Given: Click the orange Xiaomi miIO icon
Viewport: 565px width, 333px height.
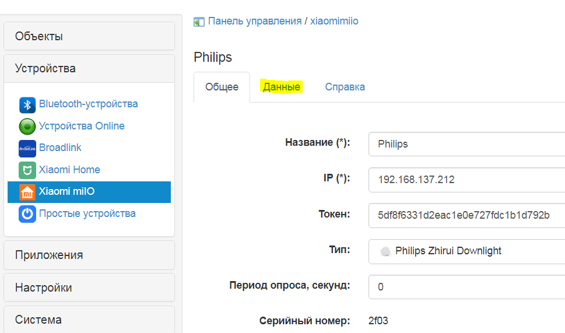Looking at the screenshot, I should tap(27, 192).
